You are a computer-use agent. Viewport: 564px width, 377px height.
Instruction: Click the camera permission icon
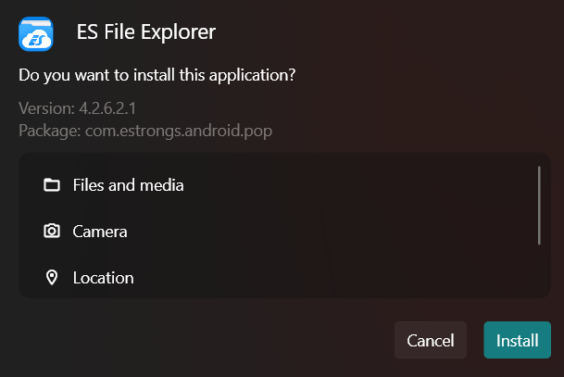52,232
